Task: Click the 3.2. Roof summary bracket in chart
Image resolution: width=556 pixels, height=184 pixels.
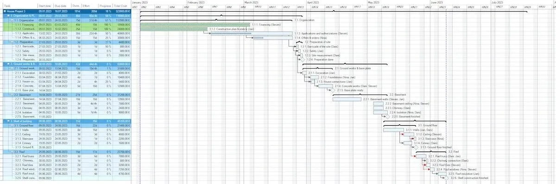Action: tap(431, 152)
